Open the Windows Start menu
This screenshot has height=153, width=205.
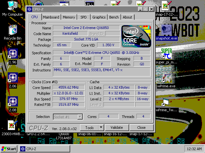pos(9,149)
